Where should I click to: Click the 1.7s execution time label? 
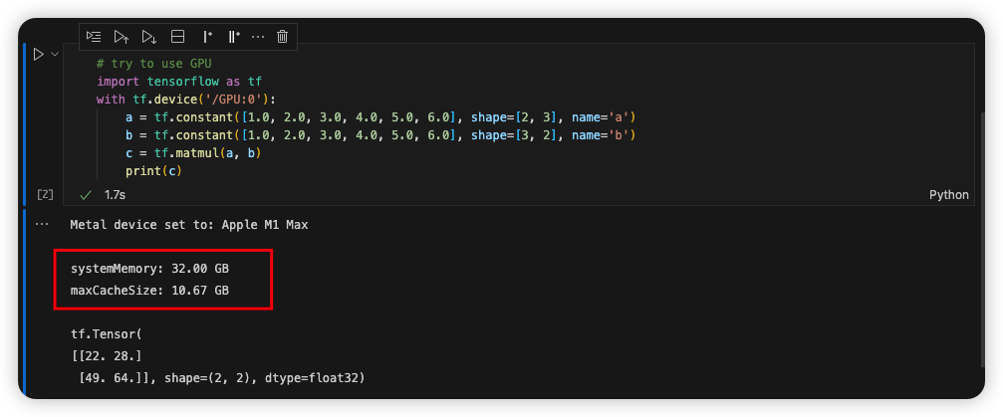click(116, 195)
